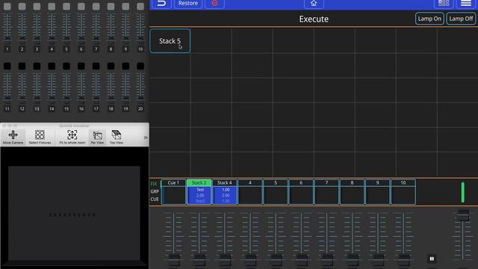Select empty playback 6
The height and width of the screenshot is (269, 478).
(x=301, y=192)
